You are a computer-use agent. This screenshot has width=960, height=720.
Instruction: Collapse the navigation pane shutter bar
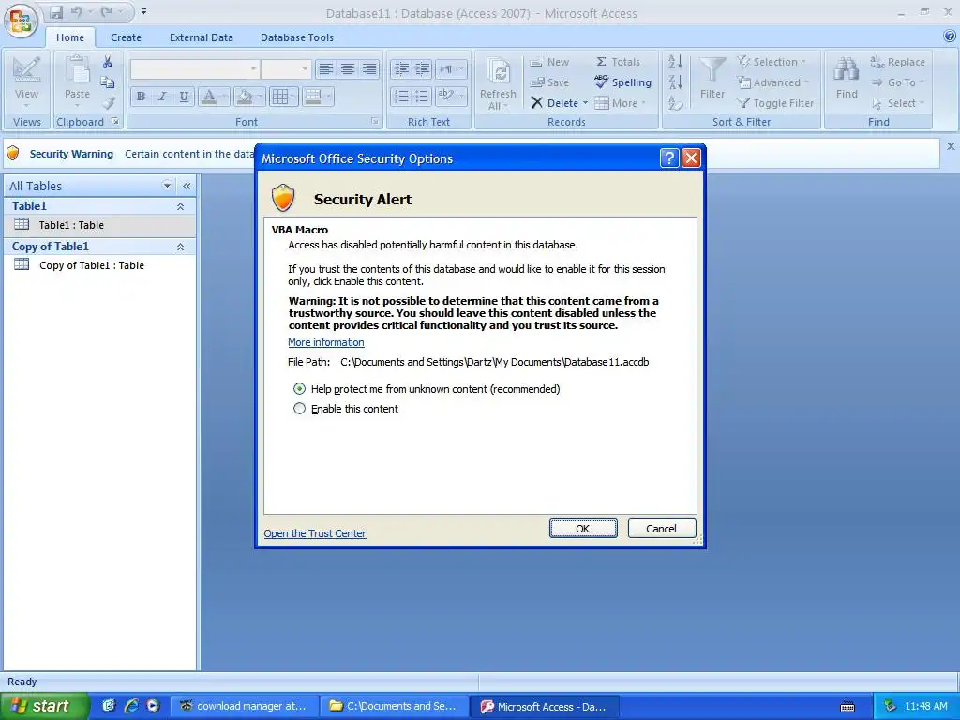coord(187,186)
